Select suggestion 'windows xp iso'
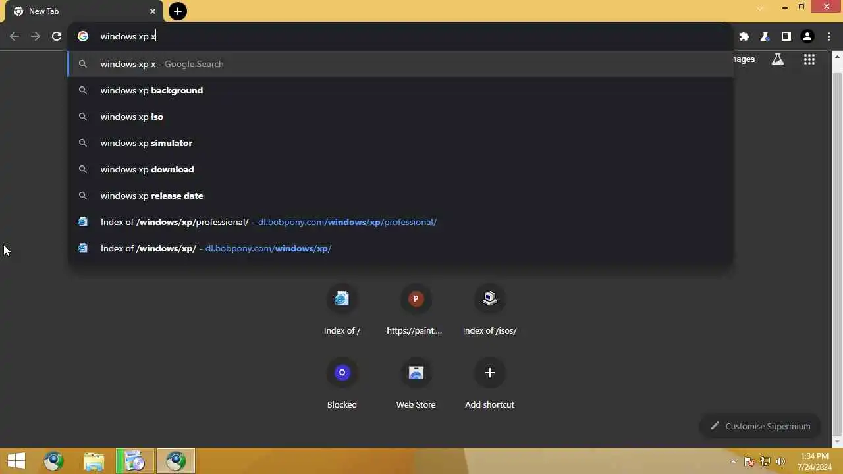843x474 pixels. click(x=400, y=117)
